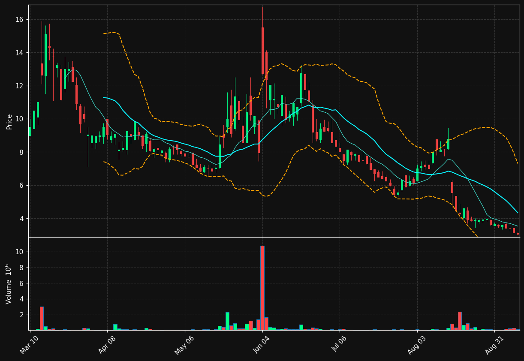Click the 8 tick on Price axis
The height and width of the screenshot is (361, 524).
pos(22,152)
